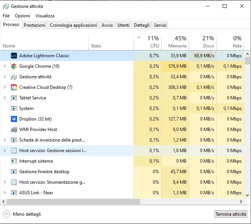251x224 pixels.
Task: Expand the Gestione attività process group
Action: 5,77
